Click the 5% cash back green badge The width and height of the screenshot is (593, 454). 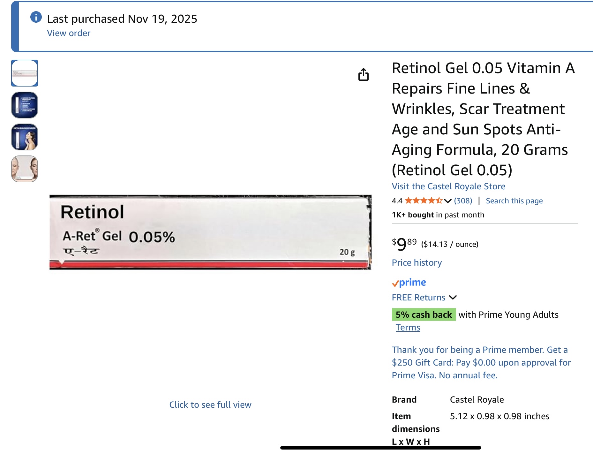tap(424, 315)
